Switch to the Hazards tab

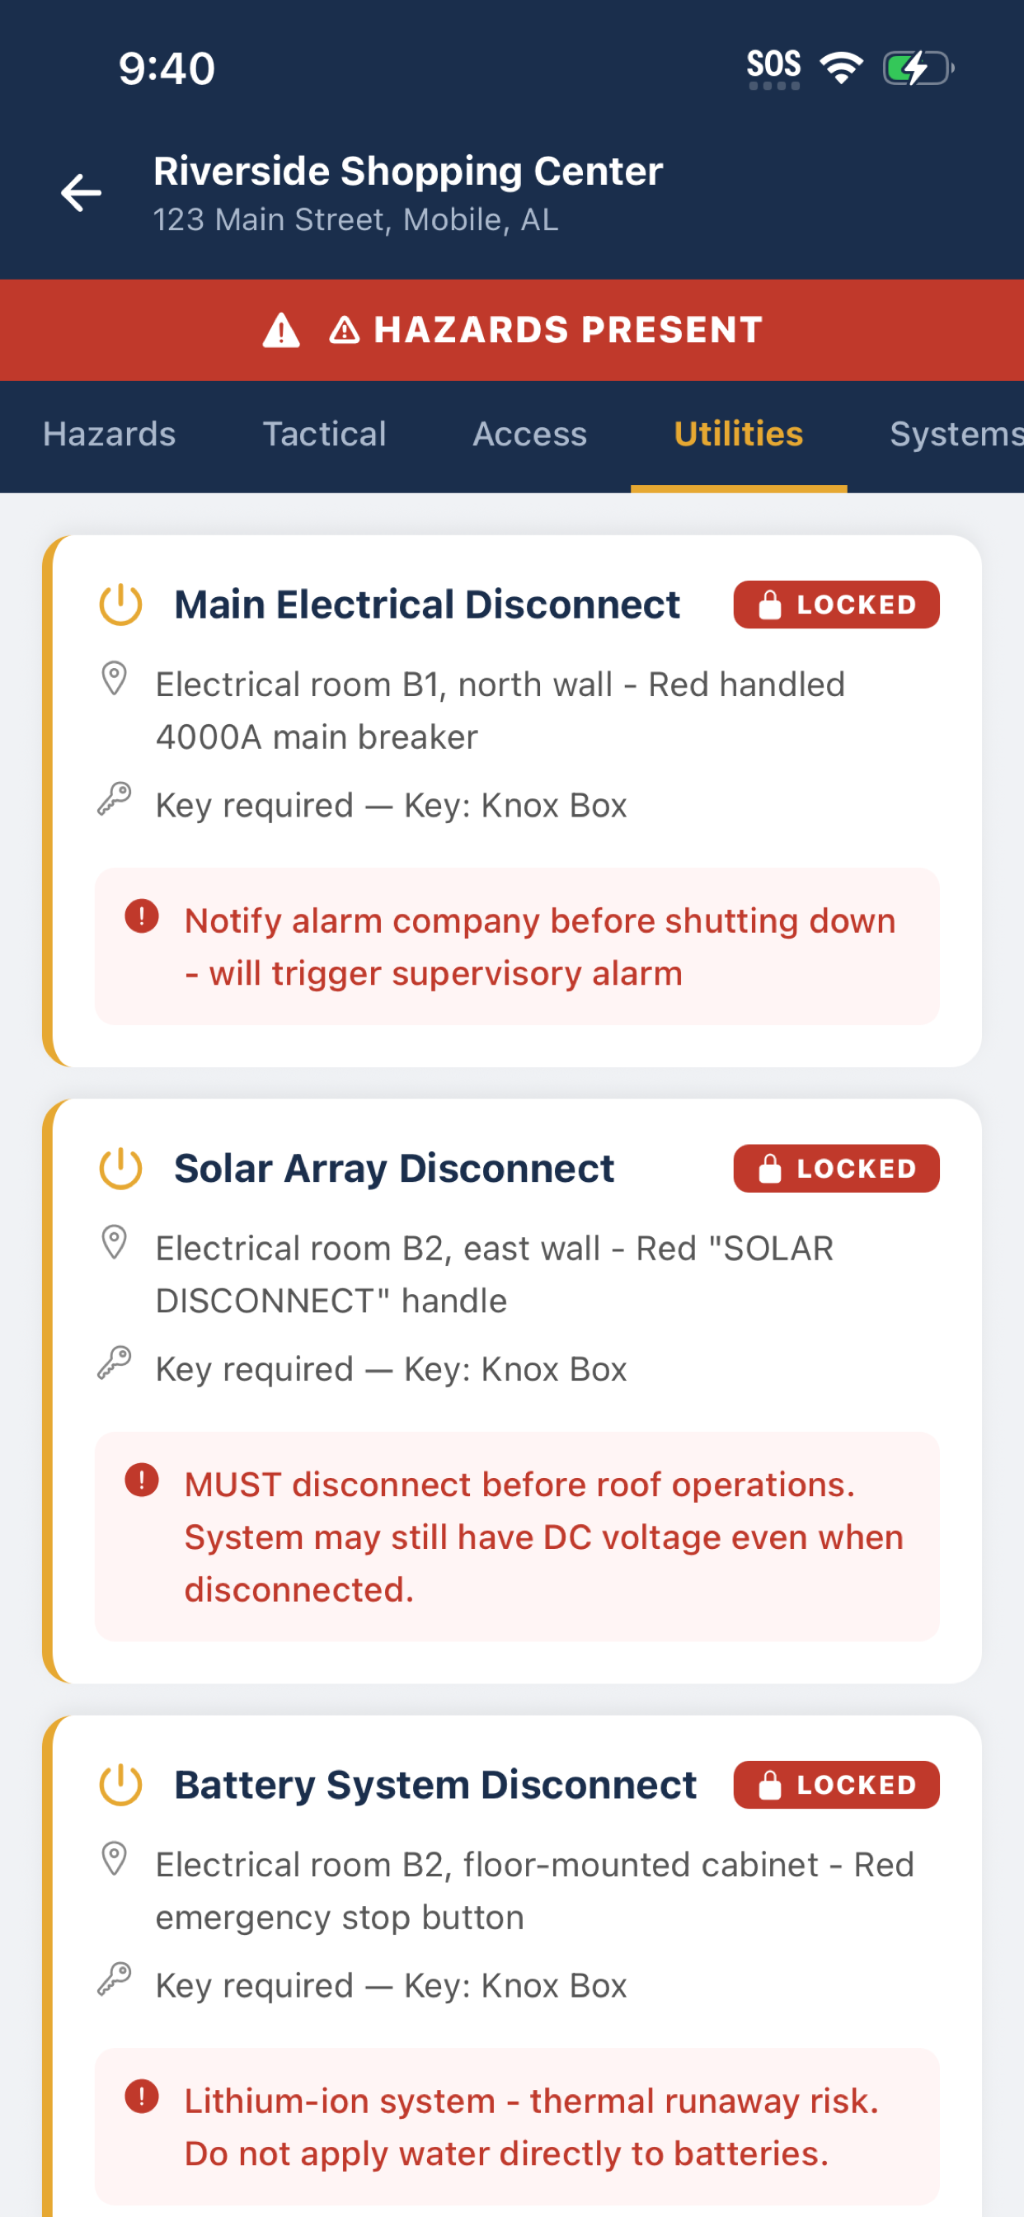110,435
